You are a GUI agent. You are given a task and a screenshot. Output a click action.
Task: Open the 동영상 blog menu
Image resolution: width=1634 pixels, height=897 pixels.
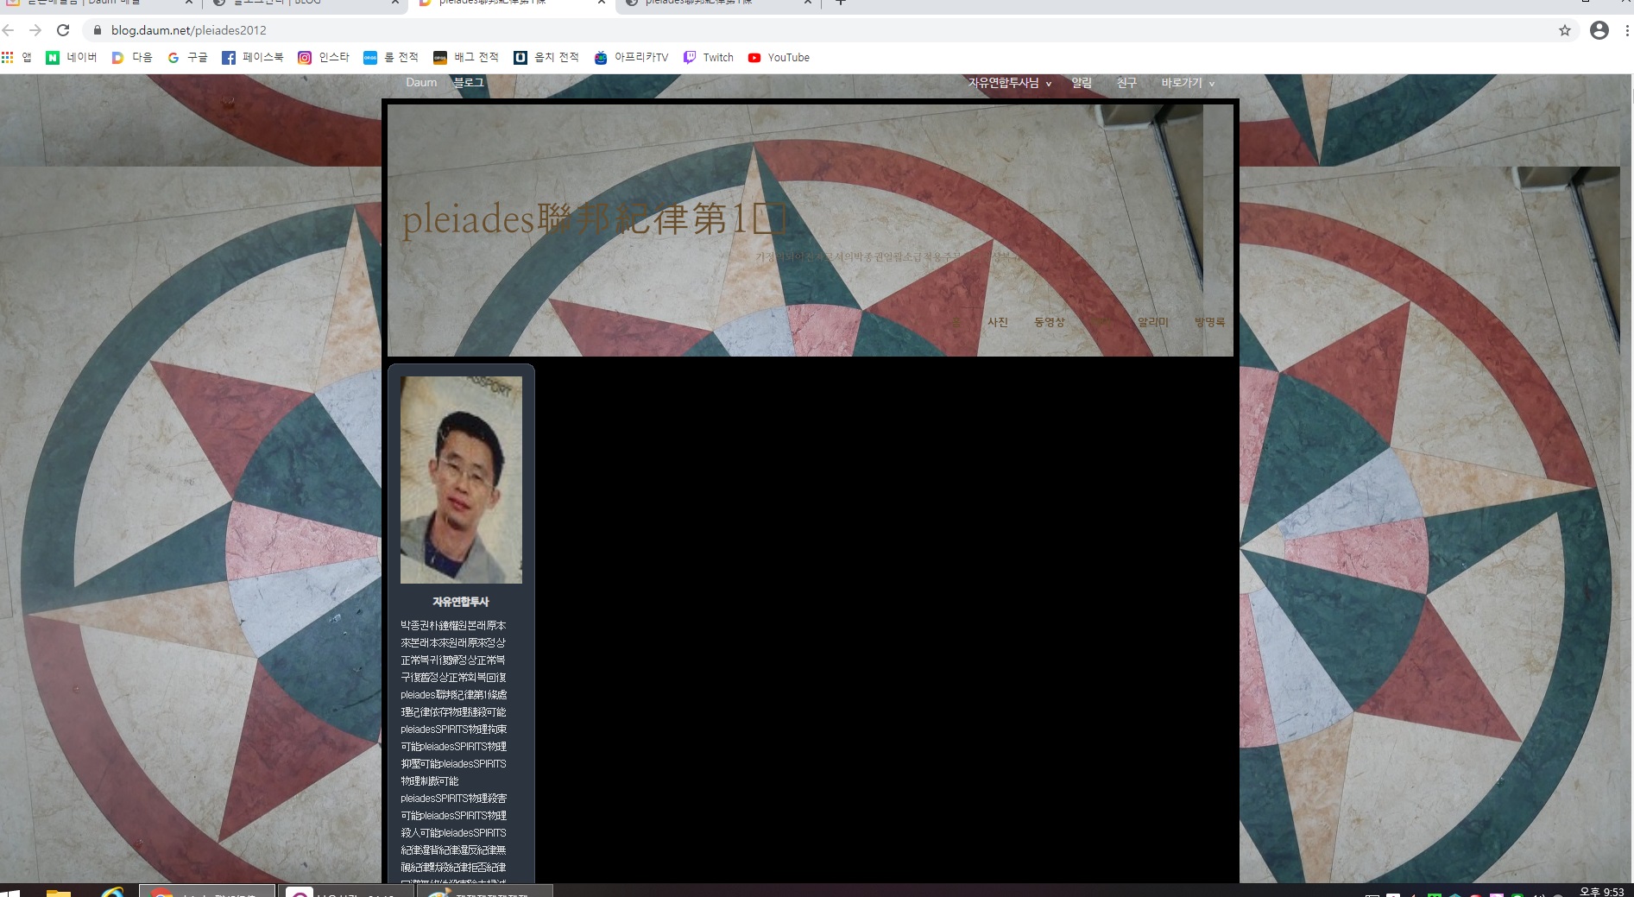click(x=1050, y=322)
